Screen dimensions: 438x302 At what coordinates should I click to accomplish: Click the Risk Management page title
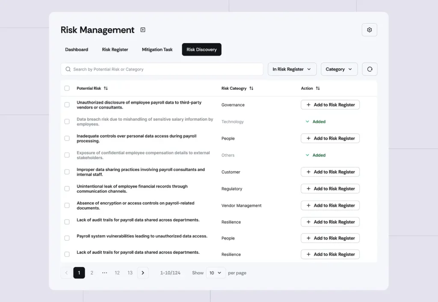98,30
